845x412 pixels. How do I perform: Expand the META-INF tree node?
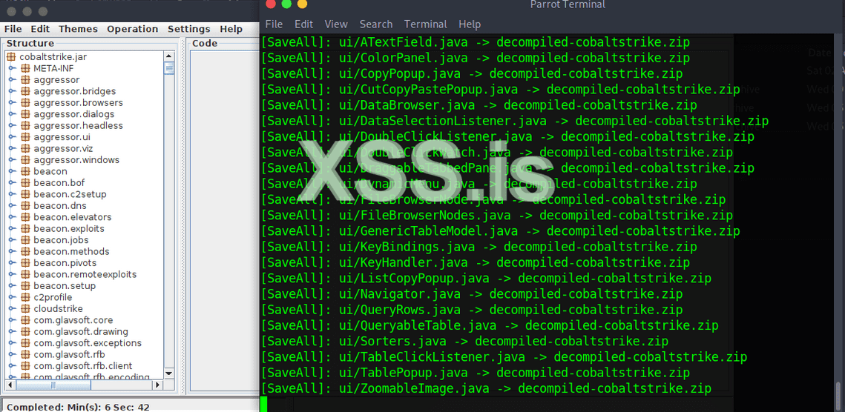point(11,68)
